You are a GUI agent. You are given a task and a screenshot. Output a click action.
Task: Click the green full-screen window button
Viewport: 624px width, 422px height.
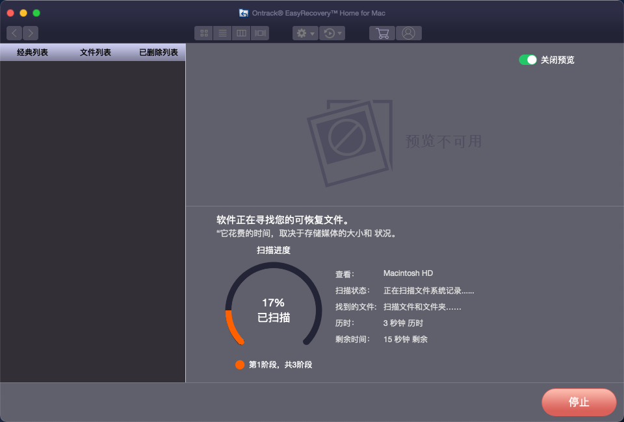point(36,13)
